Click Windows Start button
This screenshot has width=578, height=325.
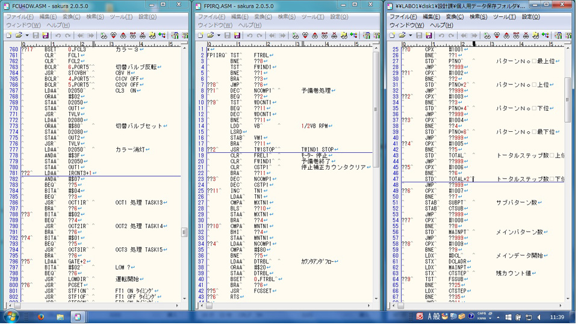tap(10, 317)
